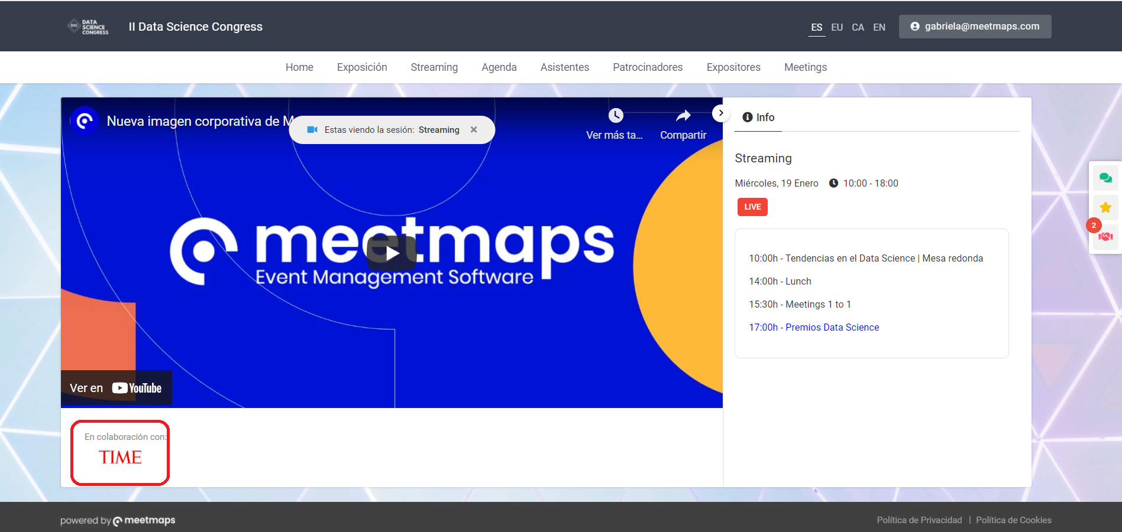Click the TIME collaborator logo
This screenshot has width=1122, height=532.
click(x=120, y=457)
